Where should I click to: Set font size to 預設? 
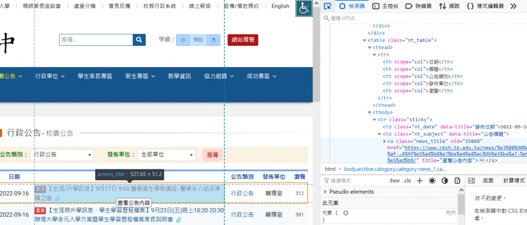(x=198, y=40)
